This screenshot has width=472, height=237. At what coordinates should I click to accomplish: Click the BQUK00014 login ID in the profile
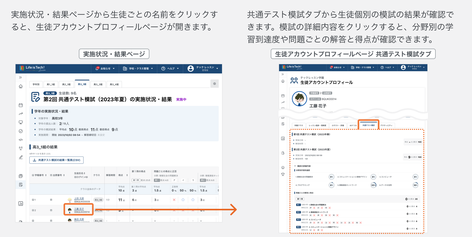coord(329,99)
